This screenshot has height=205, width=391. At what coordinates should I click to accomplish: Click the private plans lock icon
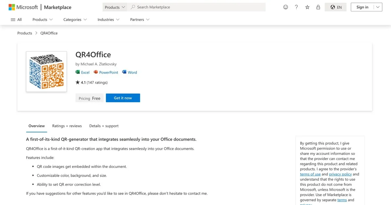(x=318, y=7)
